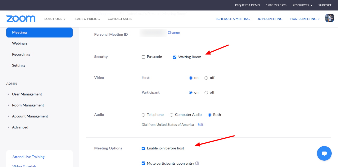Click the ADMIN section heading
338x167 pixels.
pyautogui.click(x=12, y=84)
